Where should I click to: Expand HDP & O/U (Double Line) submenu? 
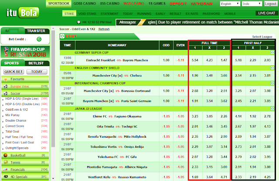point(22,104)
